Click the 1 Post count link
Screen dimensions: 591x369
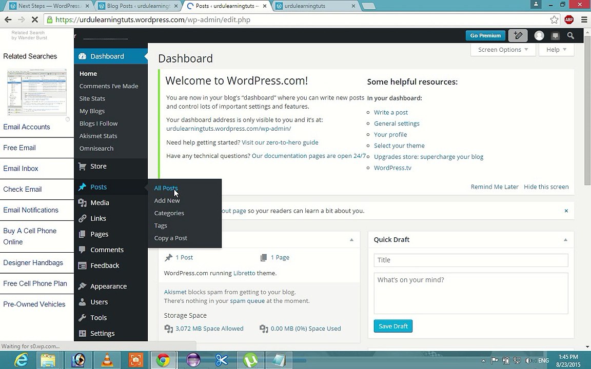tap(184, 258)
